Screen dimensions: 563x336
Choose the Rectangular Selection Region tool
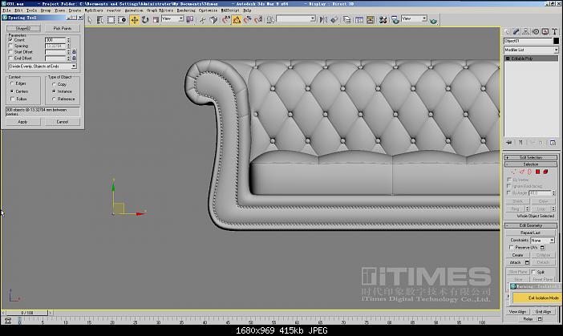click(x=111, y=20)
